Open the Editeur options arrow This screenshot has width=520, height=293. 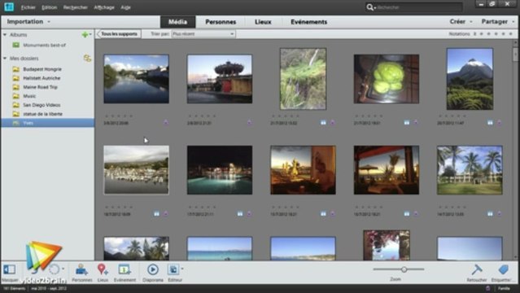[182, 269]
